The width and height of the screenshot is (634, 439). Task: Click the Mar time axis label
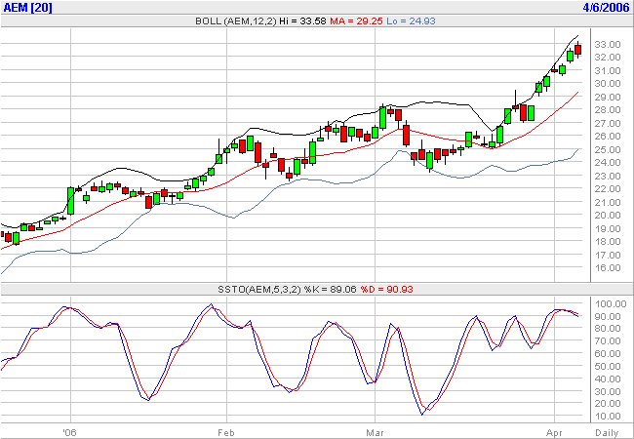point(375,432)
